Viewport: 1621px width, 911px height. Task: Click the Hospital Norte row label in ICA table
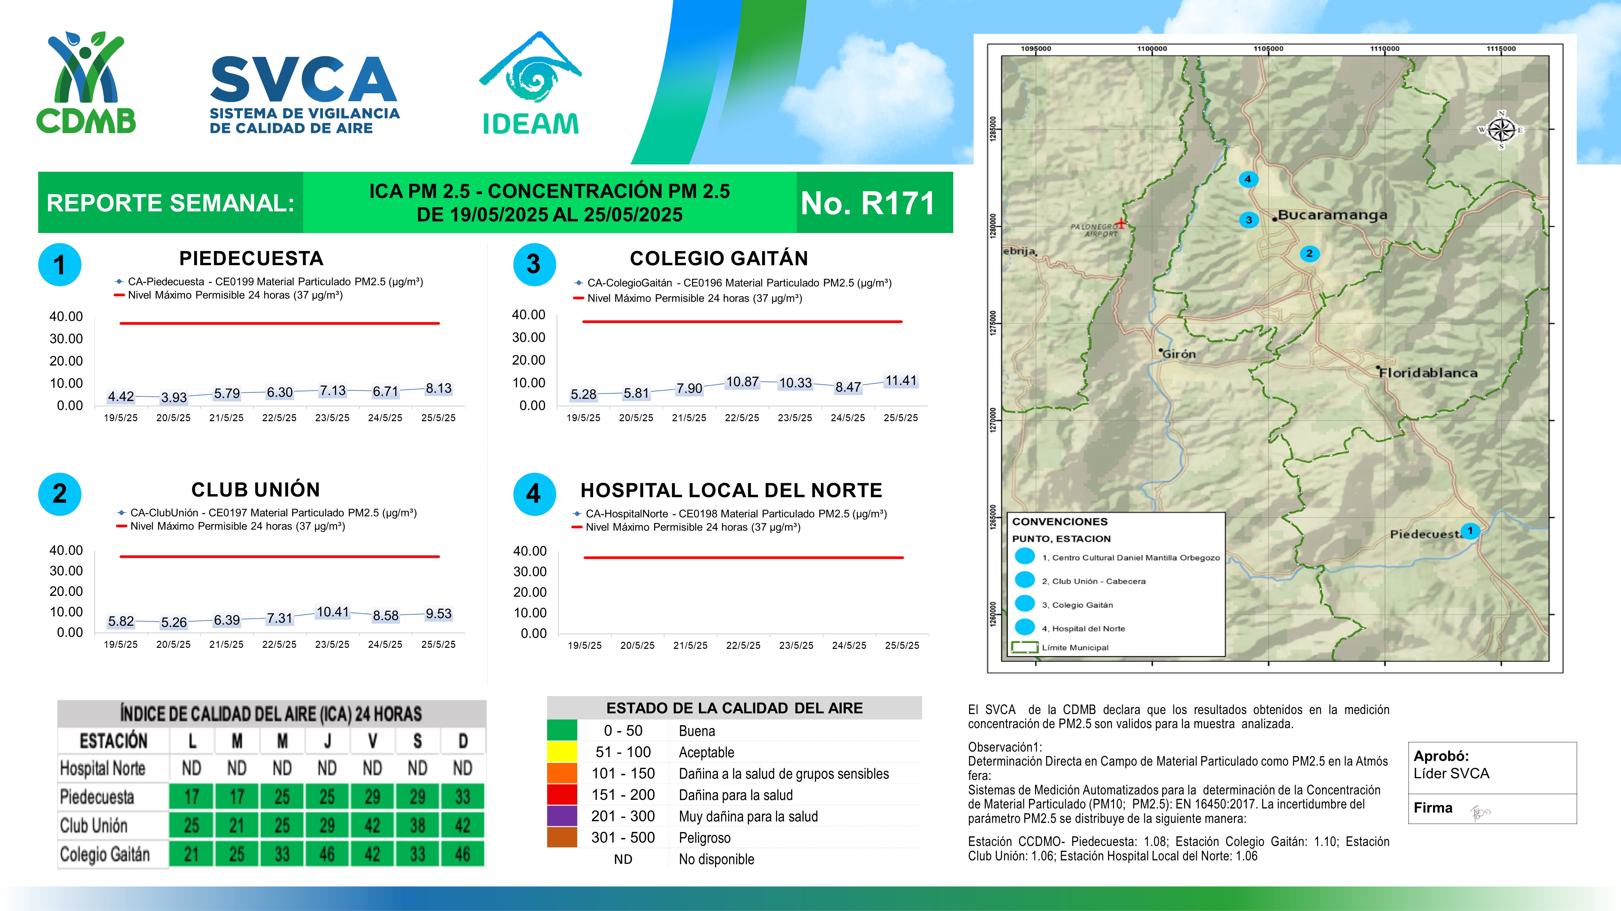(103, 768)
